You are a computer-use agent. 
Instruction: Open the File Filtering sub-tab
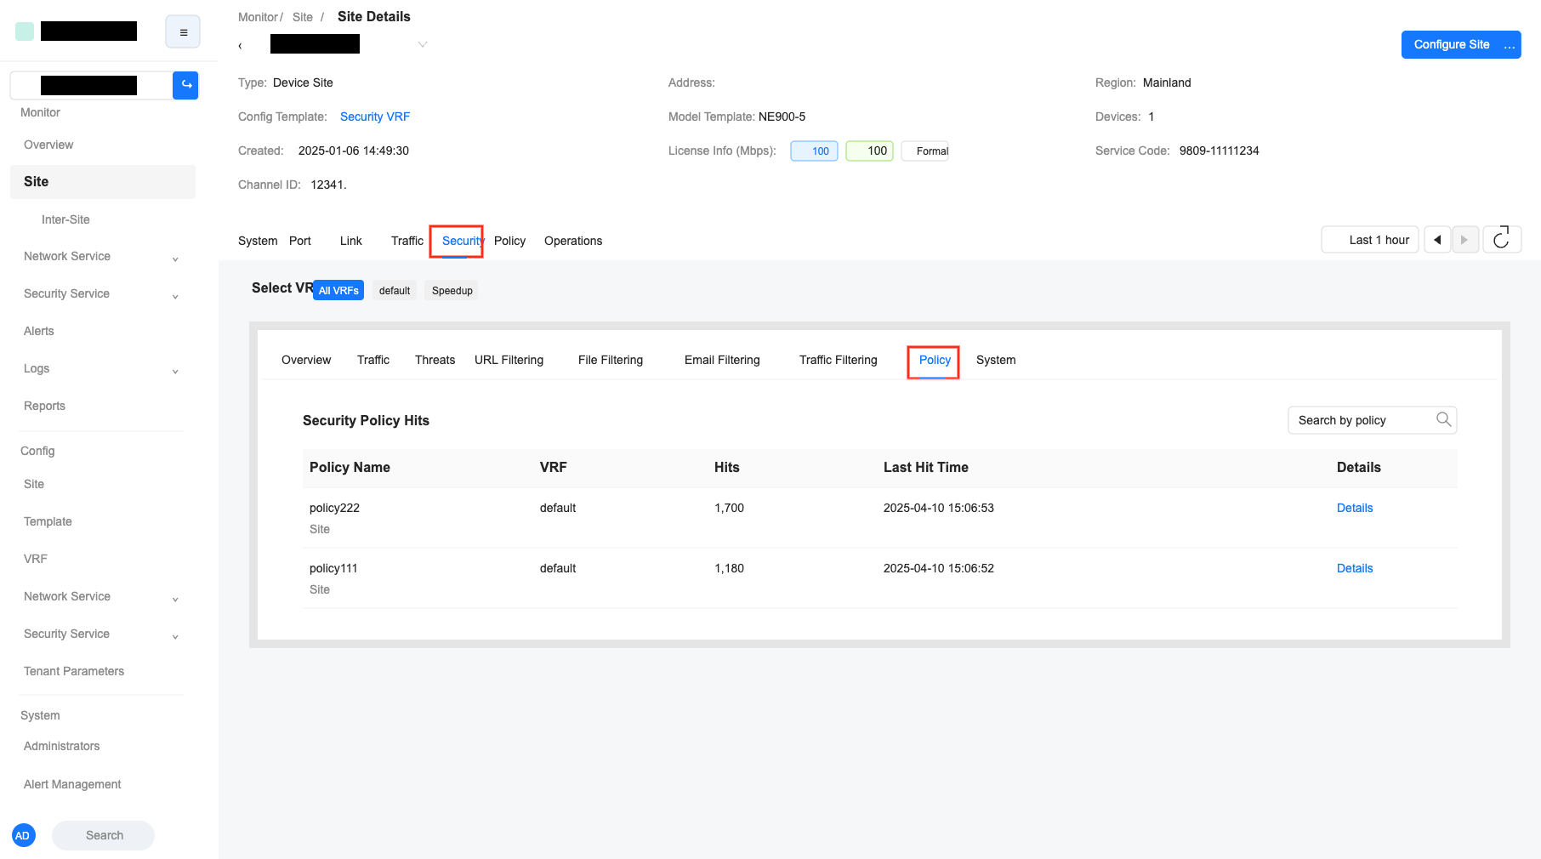tap(611, 360)
